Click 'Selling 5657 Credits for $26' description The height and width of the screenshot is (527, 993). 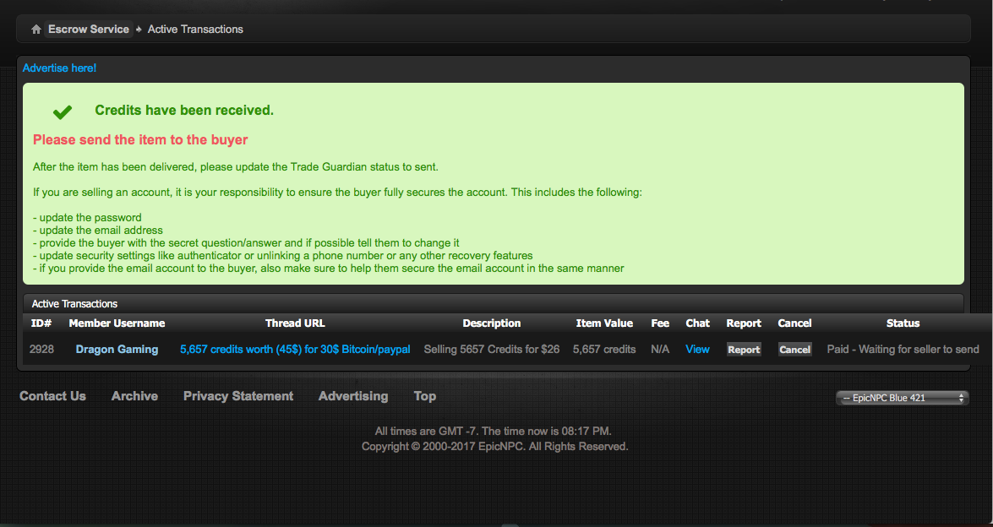point(492,350)
